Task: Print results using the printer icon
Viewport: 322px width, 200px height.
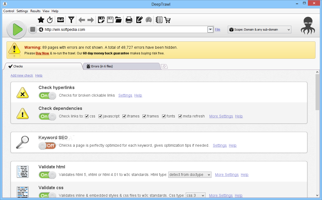Action: [129, 20]
